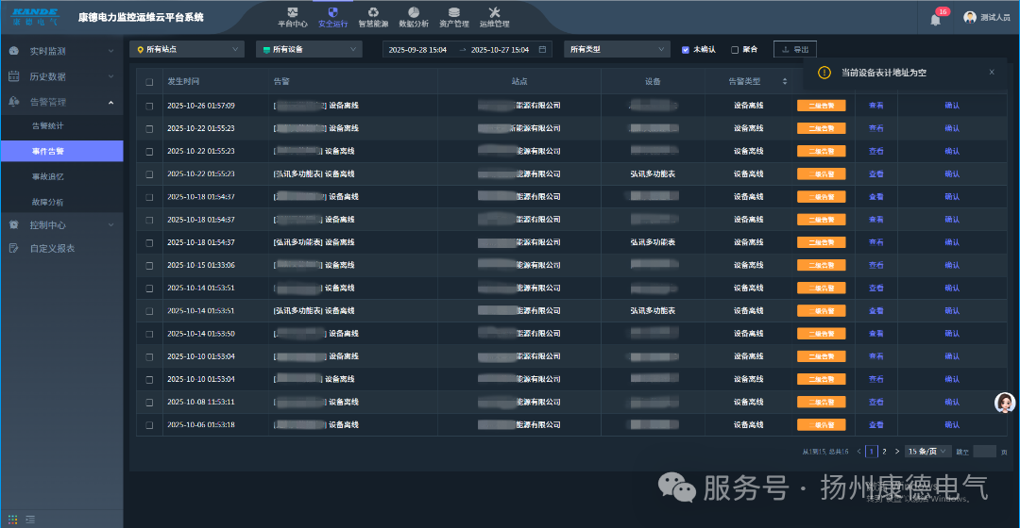Select 告警统计 in the sidebar
This screenshot has width=1020, height=528.
coord(48,125)
